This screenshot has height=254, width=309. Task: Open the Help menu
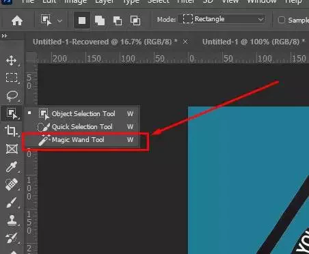[x=293, y=1]
